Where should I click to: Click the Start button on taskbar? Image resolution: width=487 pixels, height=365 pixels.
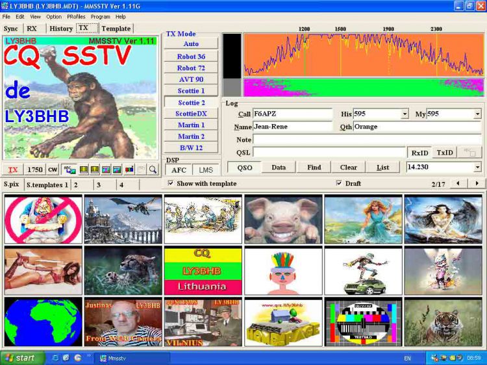click(21, 358)
